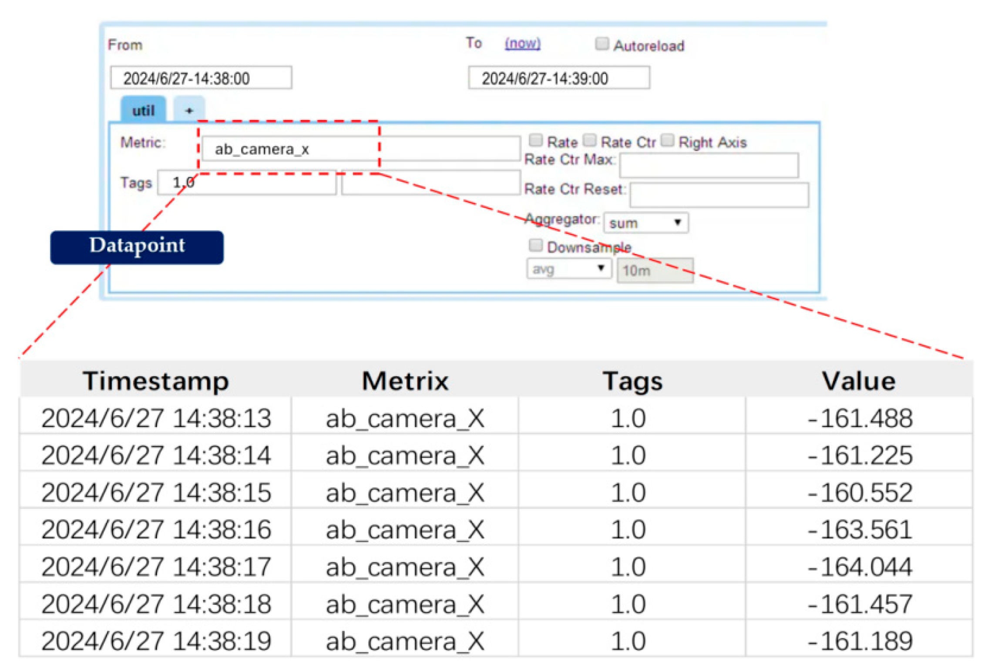Click the Timestamp column header
This screenshot has width=988, height=670.
coord(155,380)
